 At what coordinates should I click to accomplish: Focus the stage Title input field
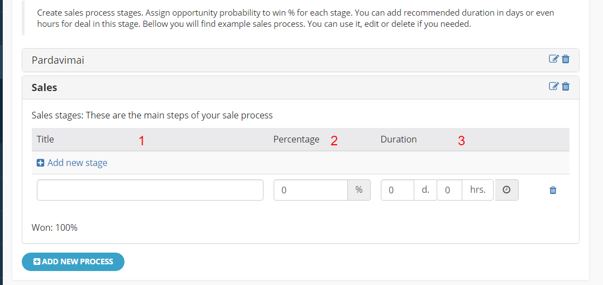coord(150,190)
